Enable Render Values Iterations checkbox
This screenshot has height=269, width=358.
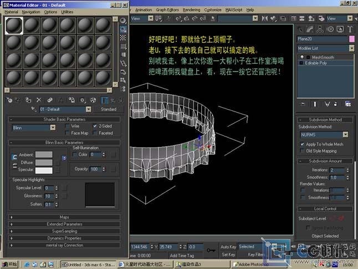pyautogui.click(x=303, y=190)
